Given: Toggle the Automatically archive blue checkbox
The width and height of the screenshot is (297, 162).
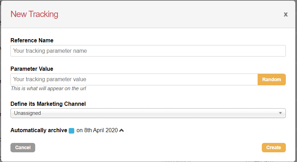Looking at the screenshot, I should [x=71, y=131].
